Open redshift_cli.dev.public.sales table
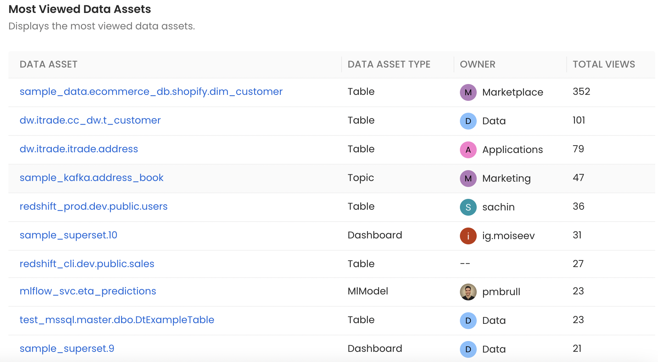This screenshot has width=658, height=362. (x=87, y=264)
